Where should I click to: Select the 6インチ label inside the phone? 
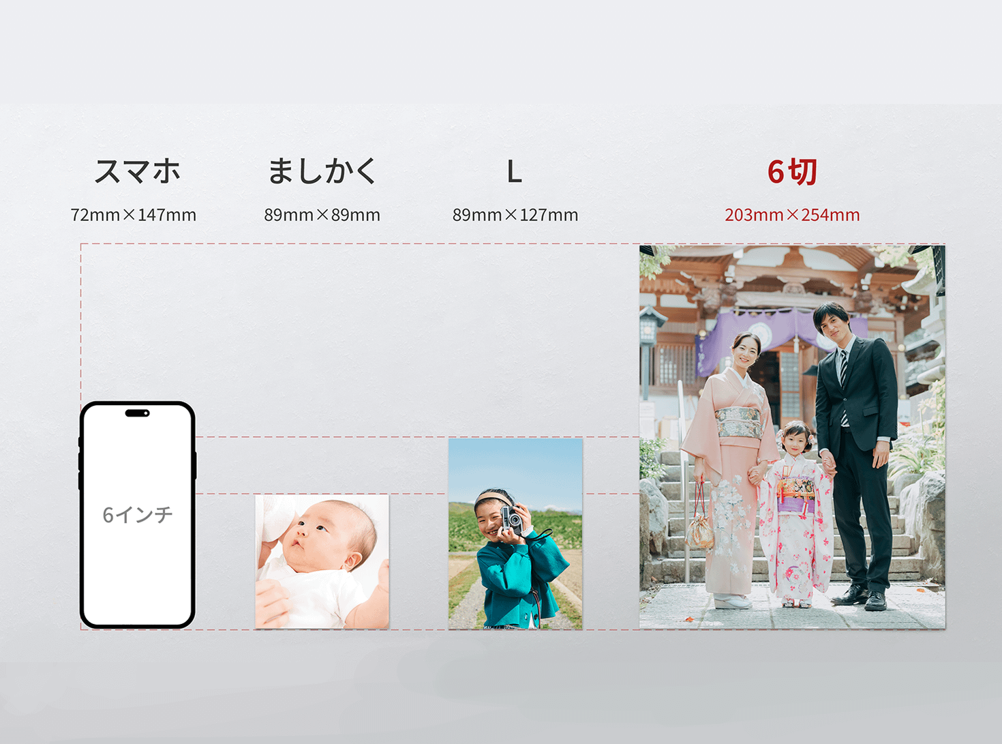(x=137, y=515)
